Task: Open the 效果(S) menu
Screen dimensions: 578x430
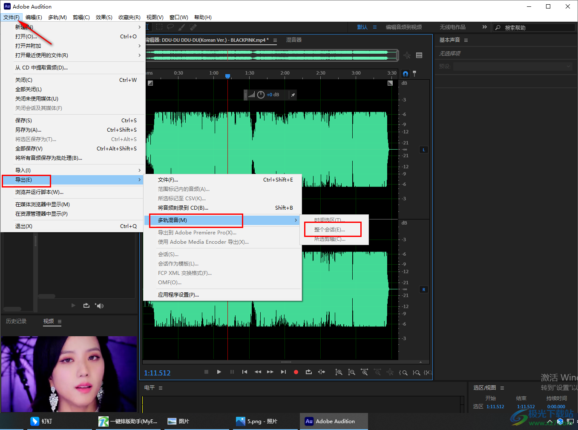Action: point(104,17)
